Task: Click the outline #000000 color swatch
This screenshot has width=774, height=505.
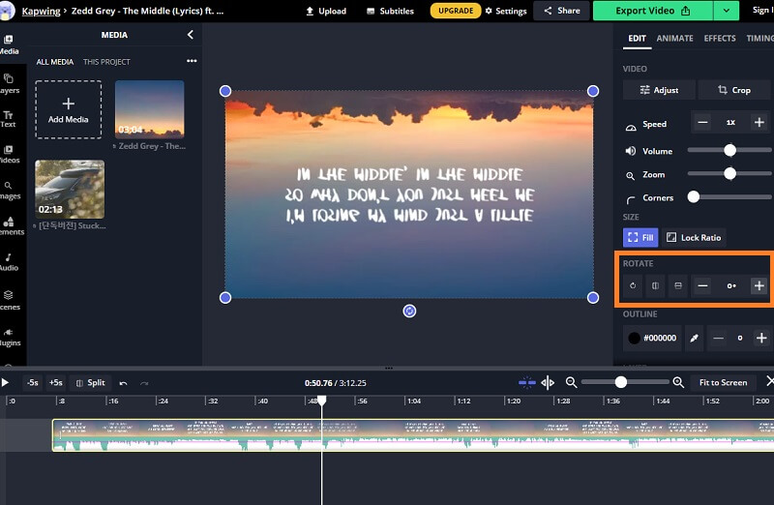Action: 634,338
